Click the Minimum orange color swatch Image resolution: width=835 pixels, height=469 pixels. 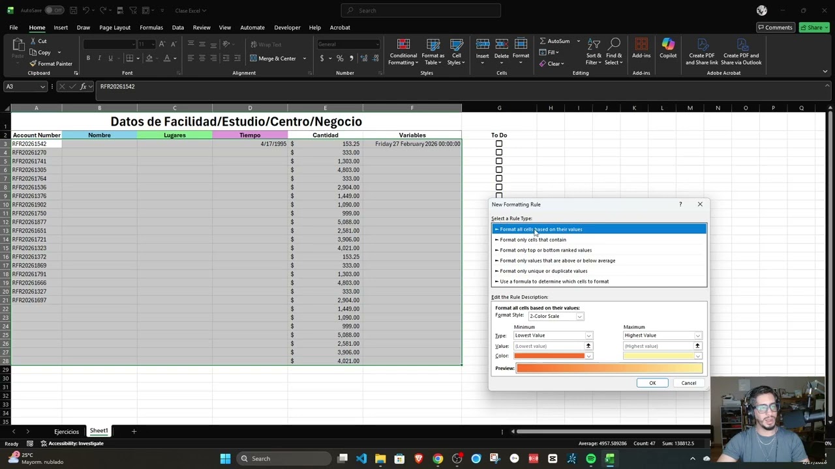pos(549,356)
